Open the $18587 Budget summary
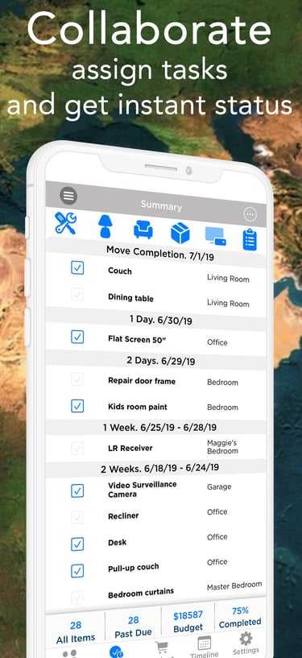This screenshot has height=658, width=302. coord(188,622)
